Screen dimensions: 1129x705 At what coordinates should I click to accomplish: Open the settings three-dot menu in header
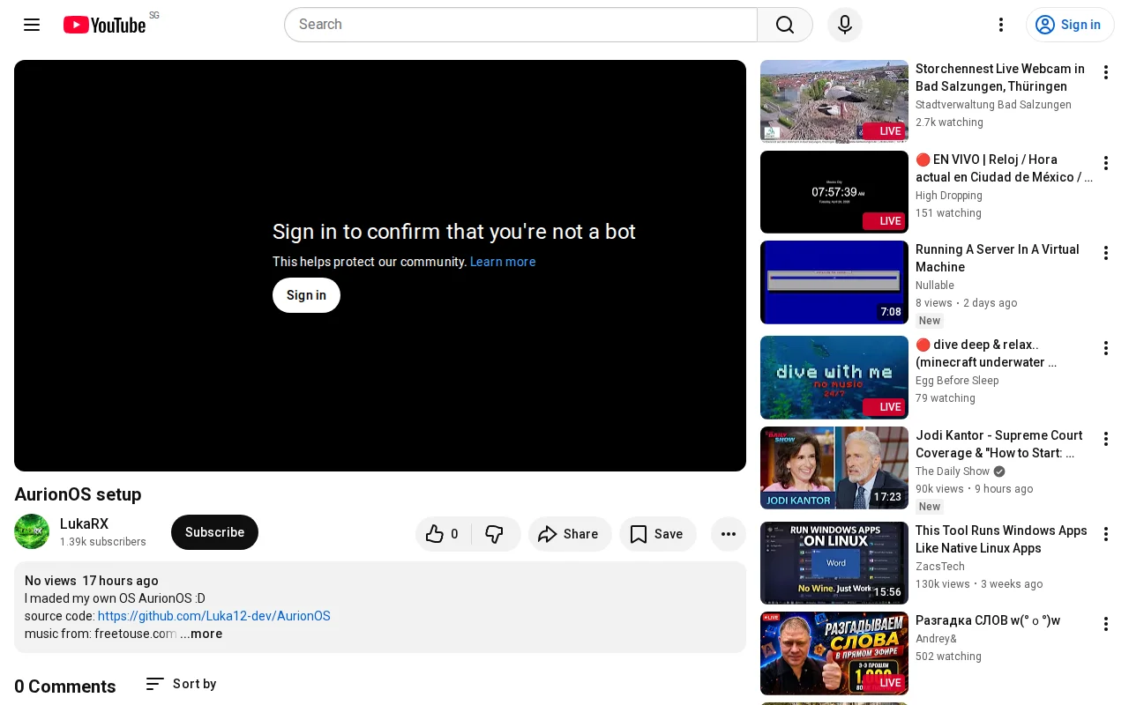[1001, 25]
